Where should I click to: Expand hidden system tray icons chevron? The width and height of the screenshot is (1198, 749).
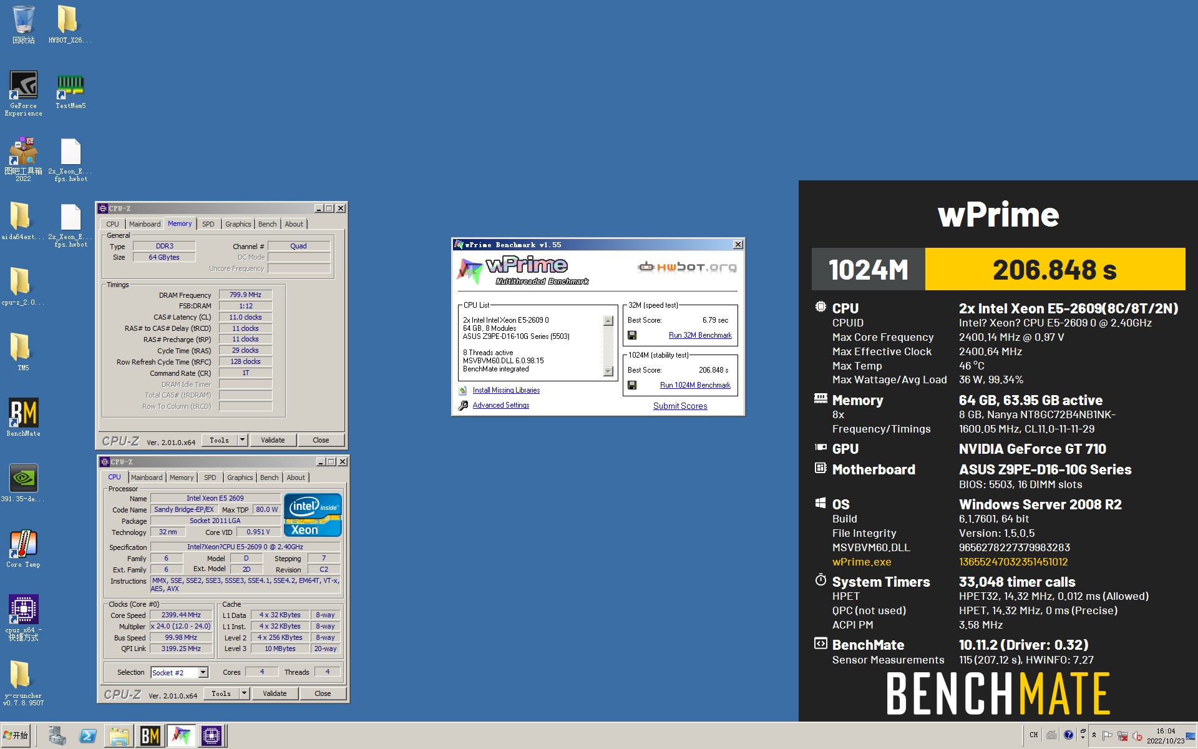[1094, 735]
